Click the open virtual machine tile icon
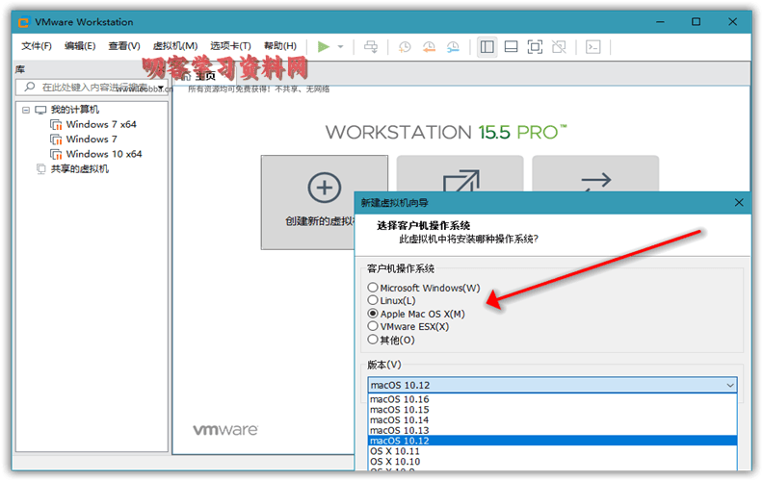 pyautogui.click(x=460, y=181)
